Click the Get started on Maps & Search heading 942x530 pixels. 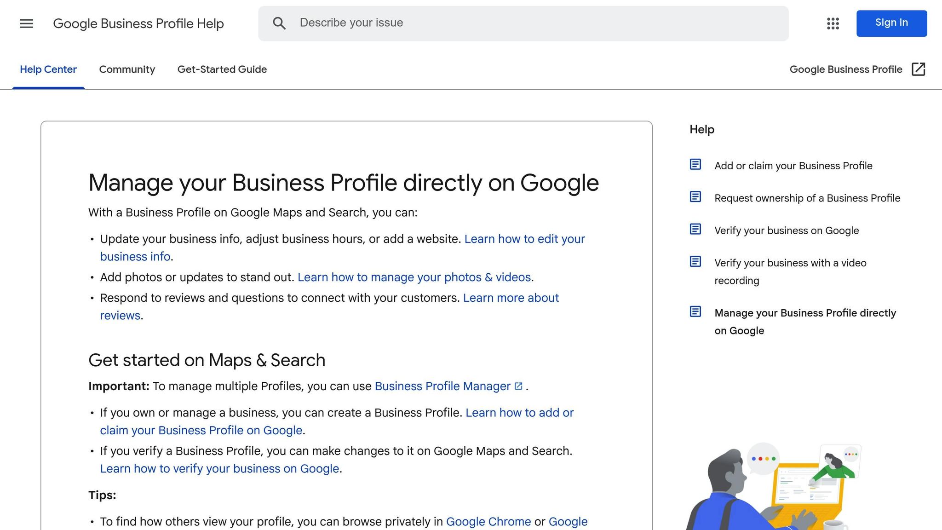click(x=207, y=360)
